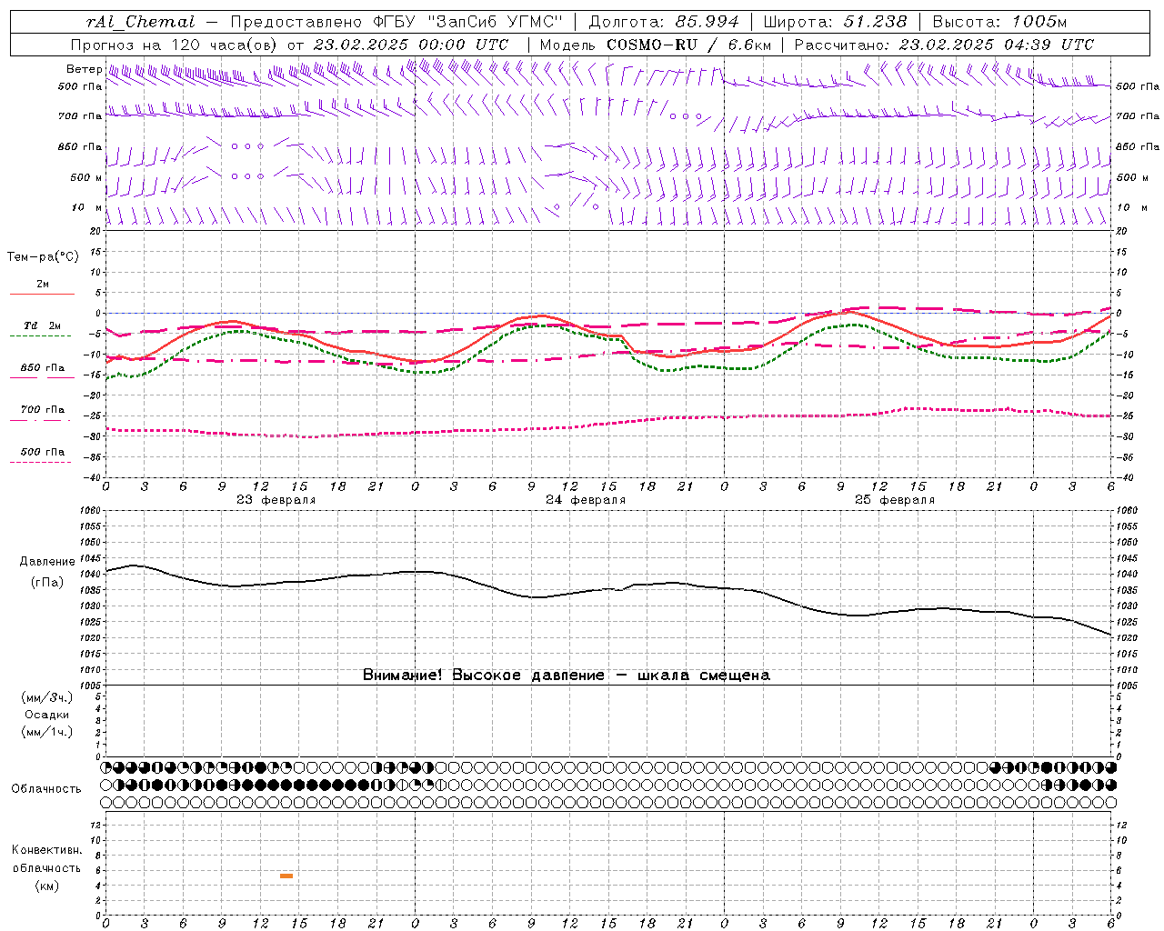The width and height of the screenshot is (1164, 931).
Task: Click the Высота: 1005м value
Action: 999,22
